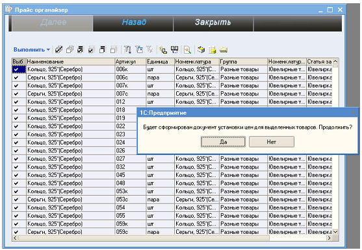Uncheck the row with article 006с
This screenshot has width=362, height=250.
16,78
